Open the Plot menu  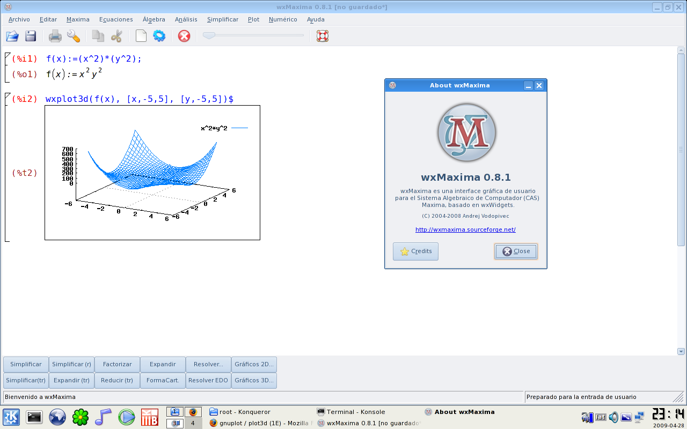pos(253,19)
